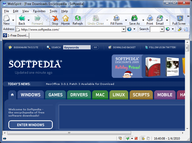This screenshot has height=143, width=192.
Task: Expand the New button dropdown arrow
Action: 13,20
